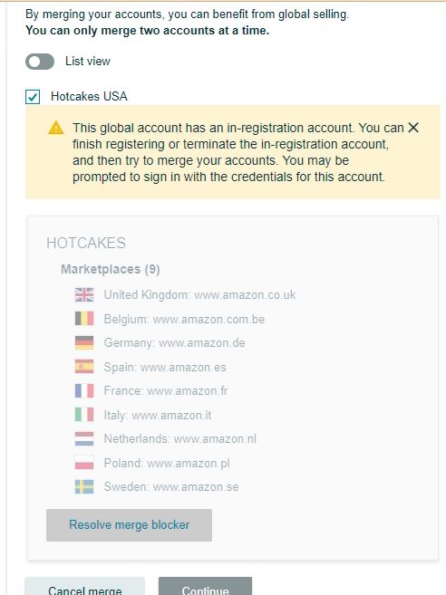Screen dimensions: 446x595
Task: Click the Germany flag icon
Action: tap(84, 342)
